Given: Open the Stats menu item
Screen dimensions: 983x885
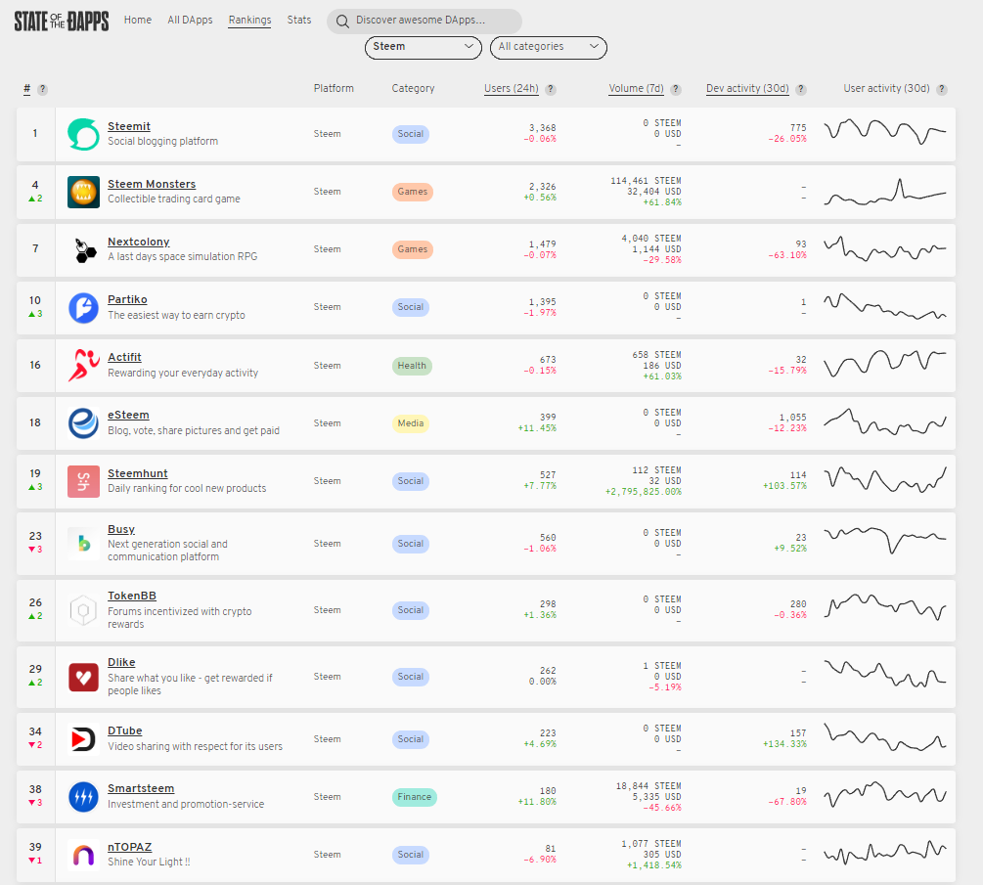Looking at the screenshot, I should click(299, 21).
